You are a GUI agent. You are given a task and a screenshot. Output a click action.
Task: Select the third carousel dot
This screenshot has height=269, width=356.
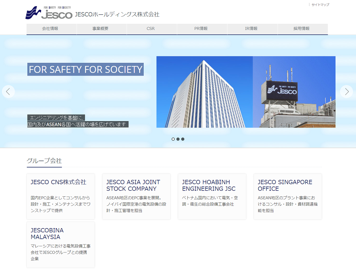(183, 139)
